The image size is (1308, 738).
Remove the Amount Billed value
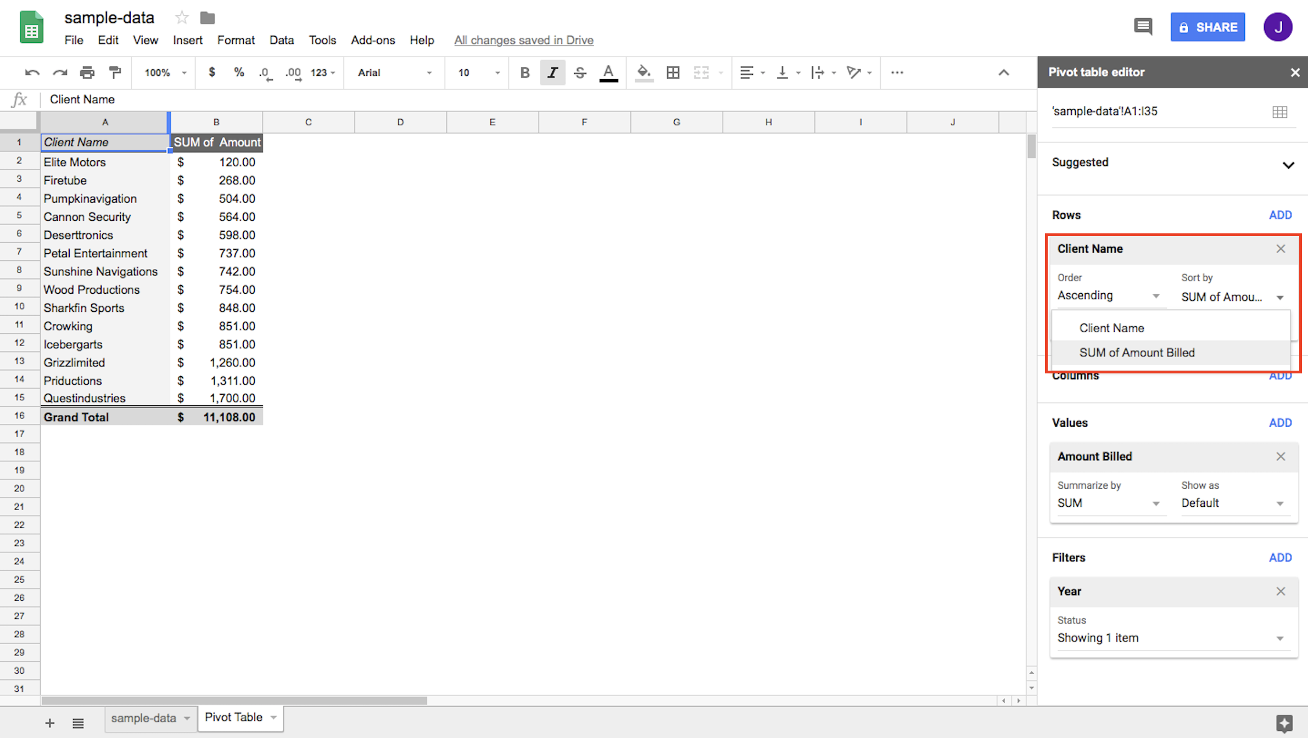point(1281,456)
